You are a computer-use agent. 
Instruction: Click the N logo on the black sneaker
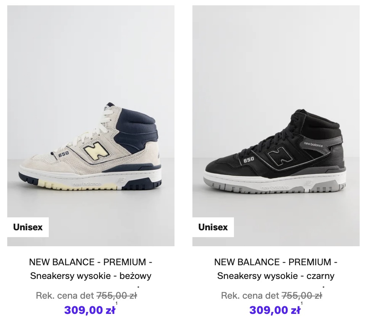click(275, 156)
